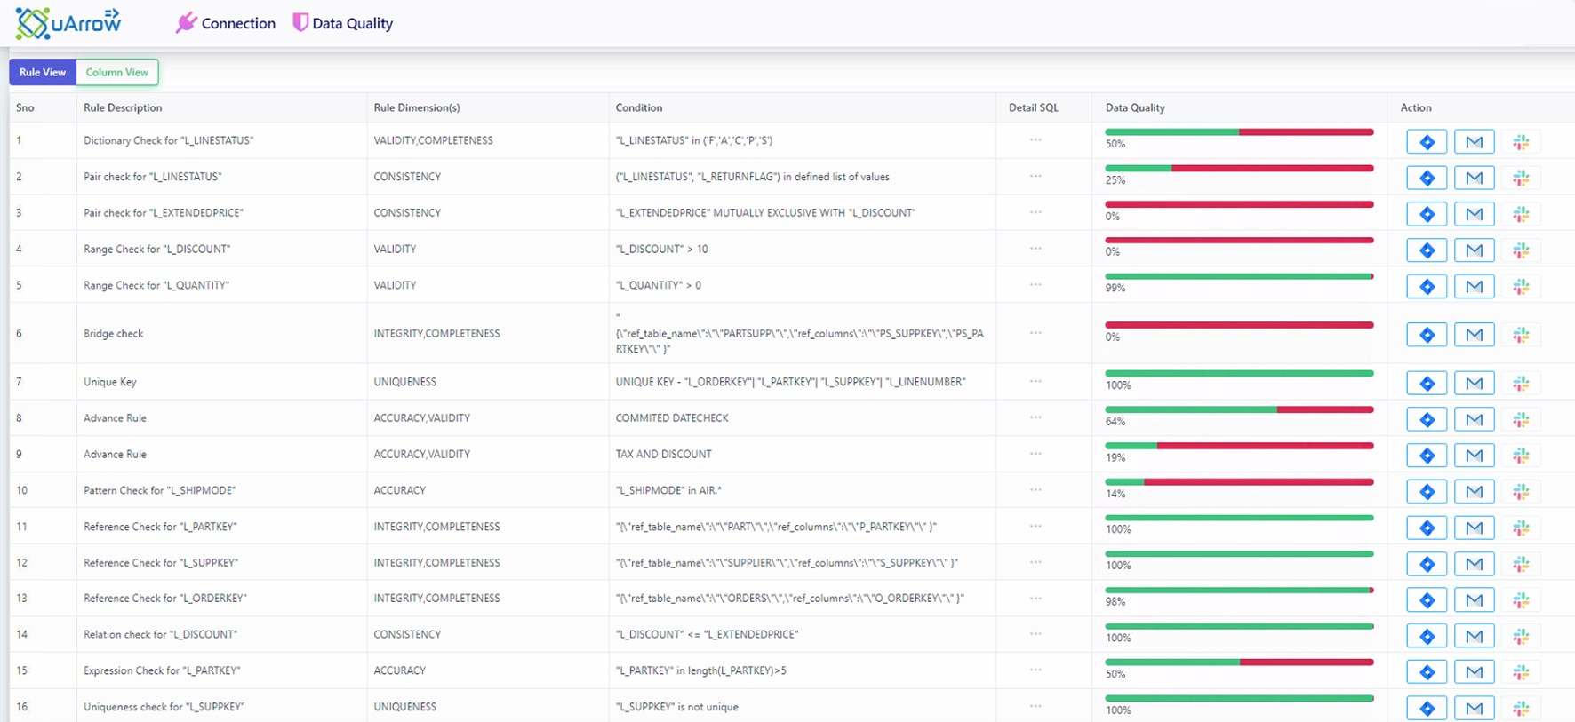Show Detail SQL for COMMITED DATECHECK rule

1035,417
